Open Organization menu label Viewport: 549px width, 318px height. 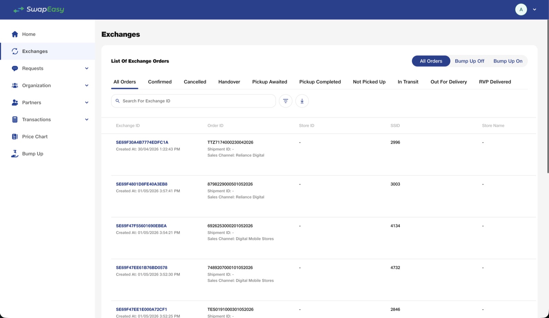[36, 85]
